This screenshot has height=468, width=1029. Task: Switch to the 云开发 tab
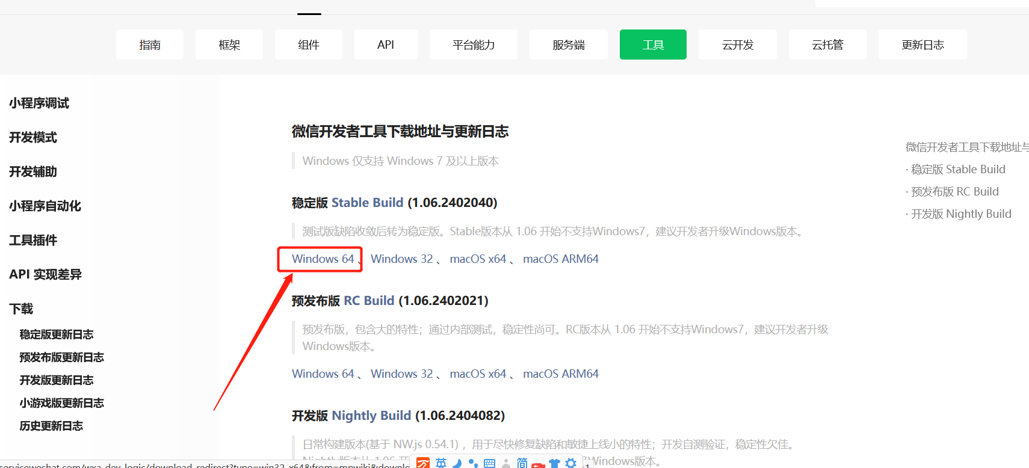tap(738, 45)
